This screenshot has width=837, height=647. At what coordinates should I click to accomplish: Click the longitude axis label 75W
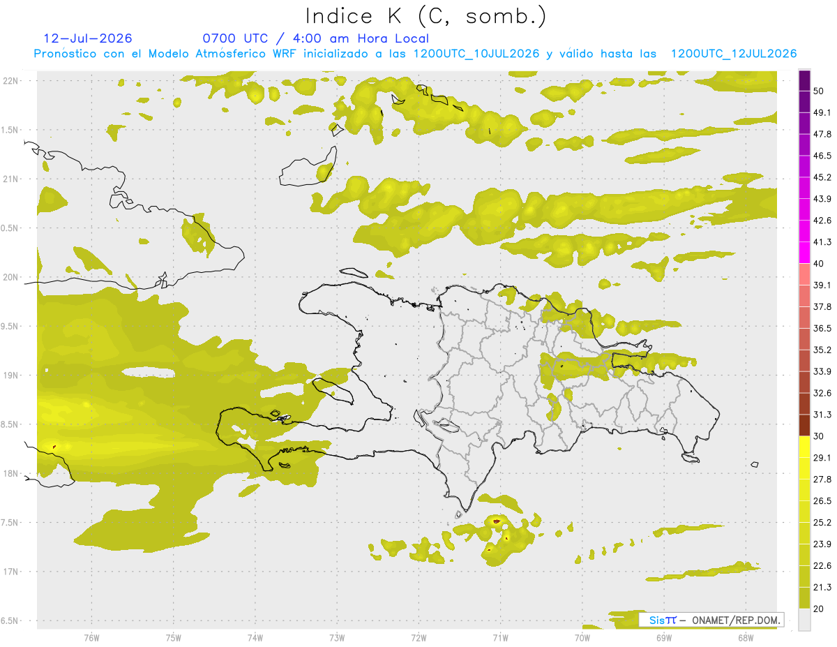pos(174,637)
